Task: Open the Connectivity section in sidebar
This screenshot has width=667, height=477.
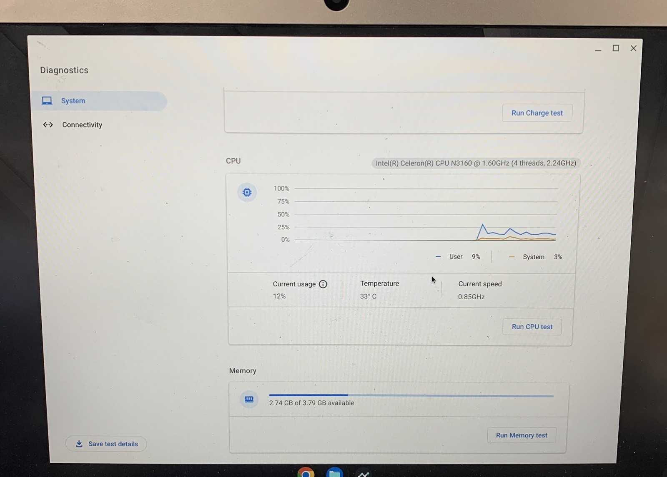Action: pos(82,125)
